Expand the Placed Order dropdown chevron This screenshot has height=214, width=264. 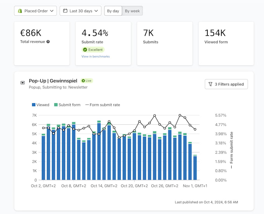(x=52, y=11)
